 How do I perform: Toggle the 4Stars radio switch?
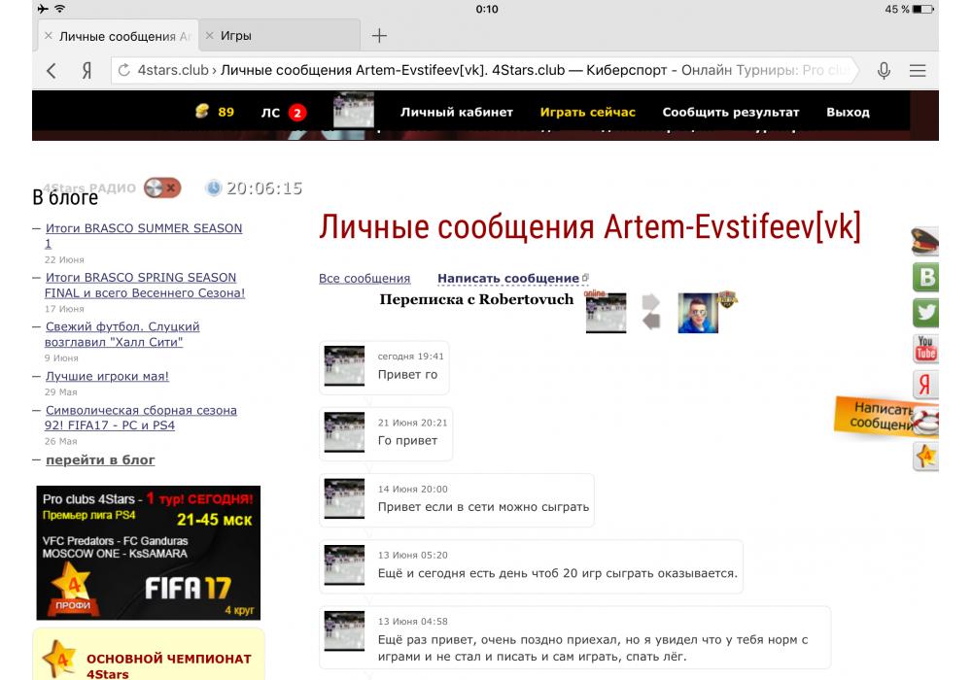(161, 188)
